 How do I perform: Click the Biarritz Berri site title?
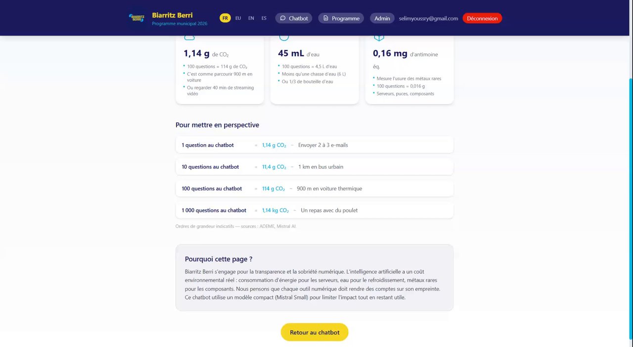(x=172, y=15)
